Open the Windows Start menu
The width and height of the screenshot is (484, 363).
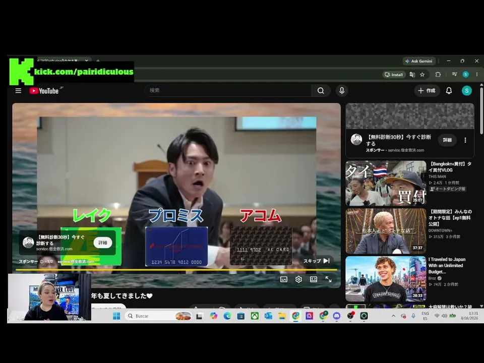pos(116,316)
